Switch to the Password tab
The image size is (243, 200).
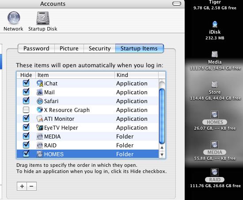[36, 48]
